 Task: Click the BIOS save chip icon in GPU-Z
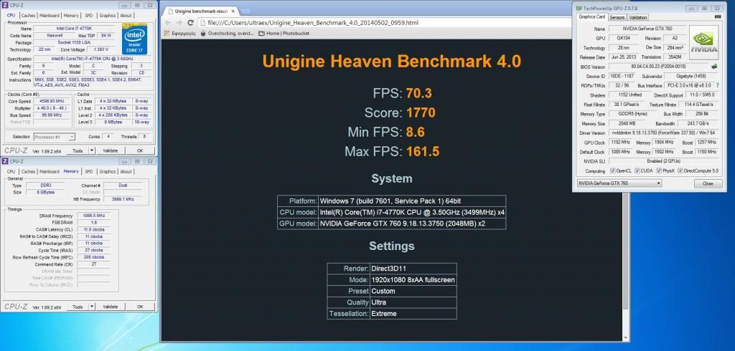[x=714, y=67]
